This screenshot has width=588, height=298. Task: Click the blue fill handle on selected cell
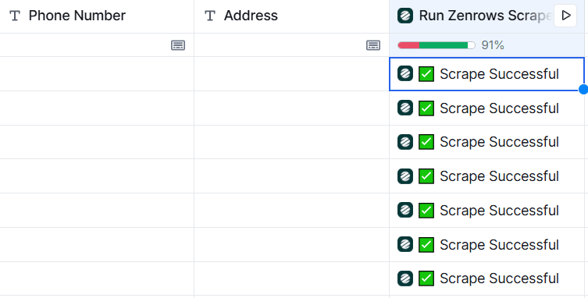(583, 90)
